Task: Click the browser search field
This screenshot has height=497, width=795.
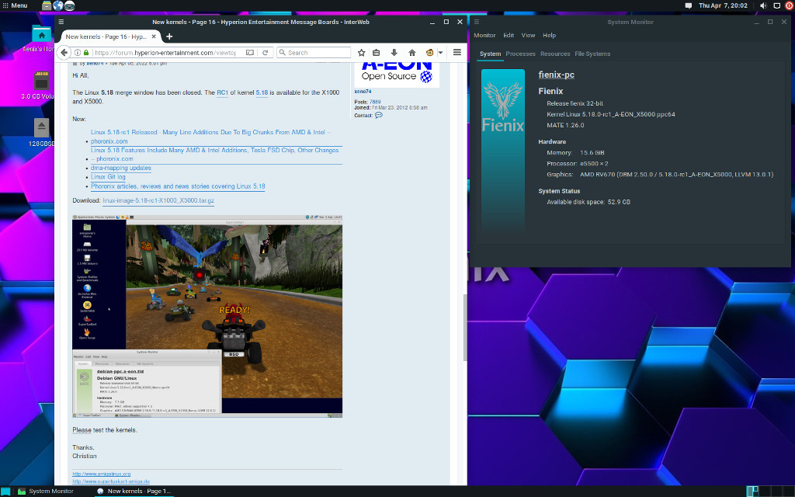Action: [x=314, y=53]
